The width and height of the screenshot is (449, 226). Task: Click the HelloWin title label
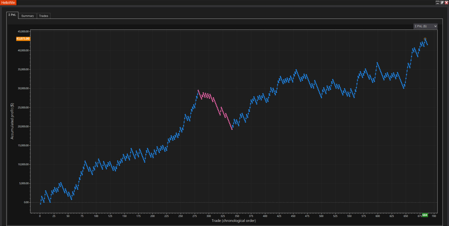pos(8,3)
